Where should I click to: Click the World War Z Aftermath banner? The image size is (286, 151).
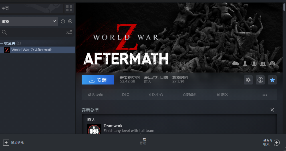(x=179, y=38)
